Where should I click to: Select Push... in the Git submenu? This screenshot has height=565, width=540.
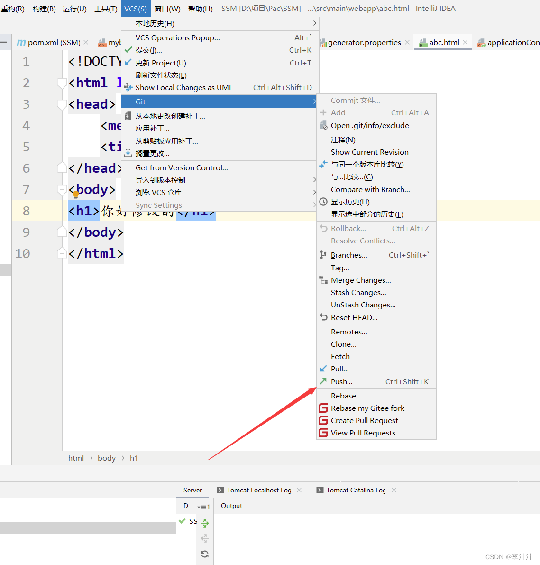click(376, 381)
